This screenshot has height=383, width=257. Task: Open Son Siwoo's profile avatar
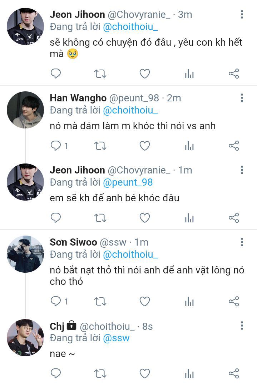tap(25, 254)
